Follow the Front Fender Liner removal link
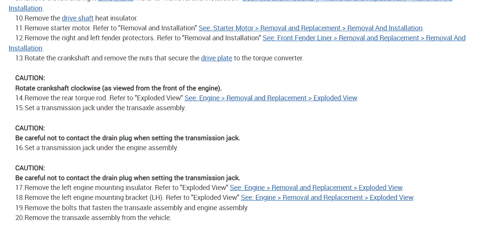The height and width of the screenshot is (228, 481). coord(364,38)
